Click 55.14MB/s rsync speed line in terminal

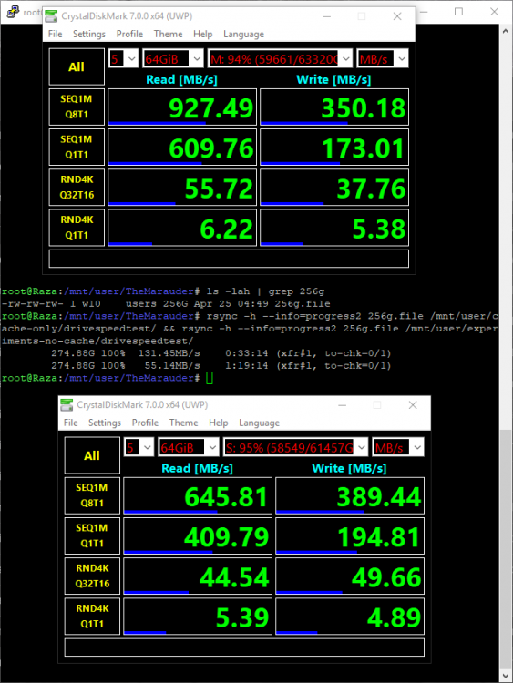click(221, 366)
